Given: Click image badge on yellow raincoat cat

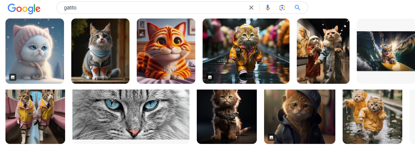Looking at the screenshot, I should point(210,77).
